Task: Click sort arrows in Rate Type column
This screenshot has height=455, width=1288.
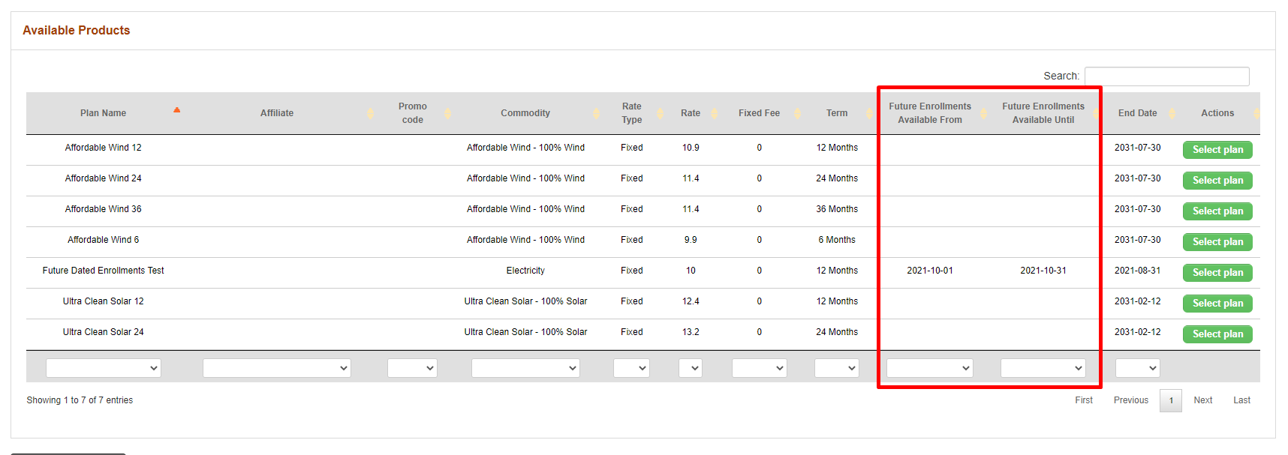Action: tap(661, 113)
